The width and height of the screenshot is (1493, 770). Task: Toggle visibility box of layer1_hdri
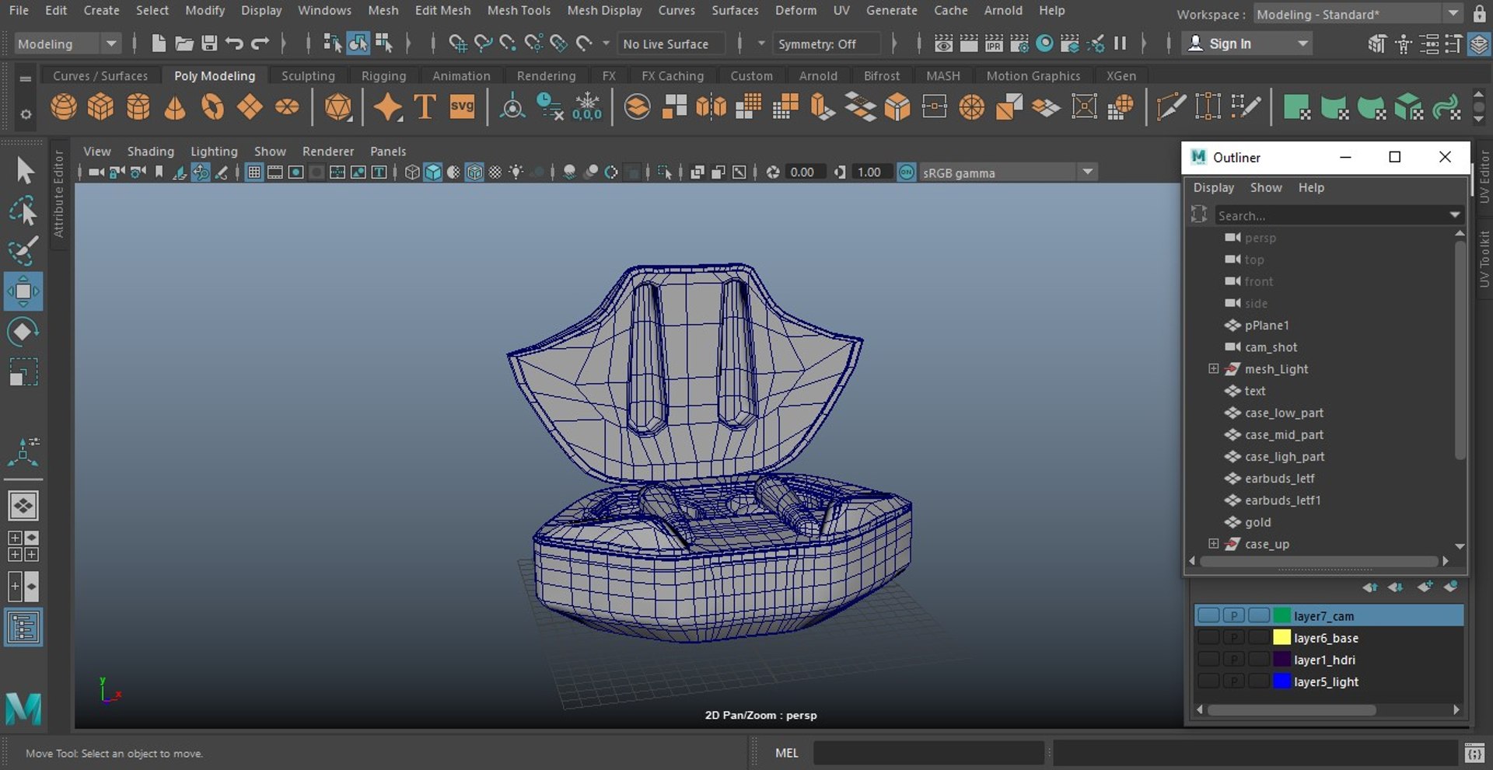(x=1208, y=659)
